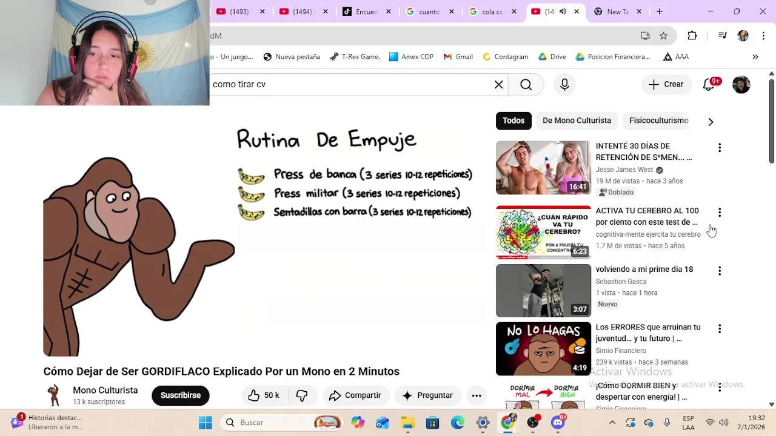
Task: Open the Chrome three-dot menu
Action: click(763, 36)
